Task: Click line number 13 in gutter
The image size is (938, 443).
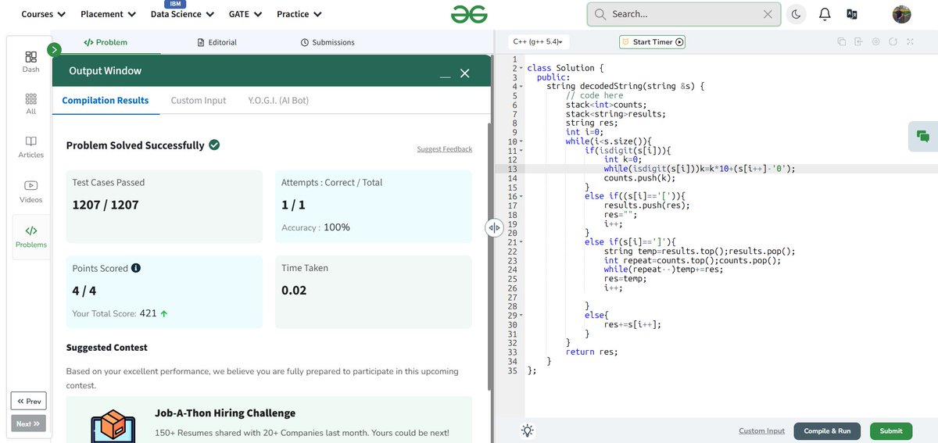Action: (x=512, y=169)
